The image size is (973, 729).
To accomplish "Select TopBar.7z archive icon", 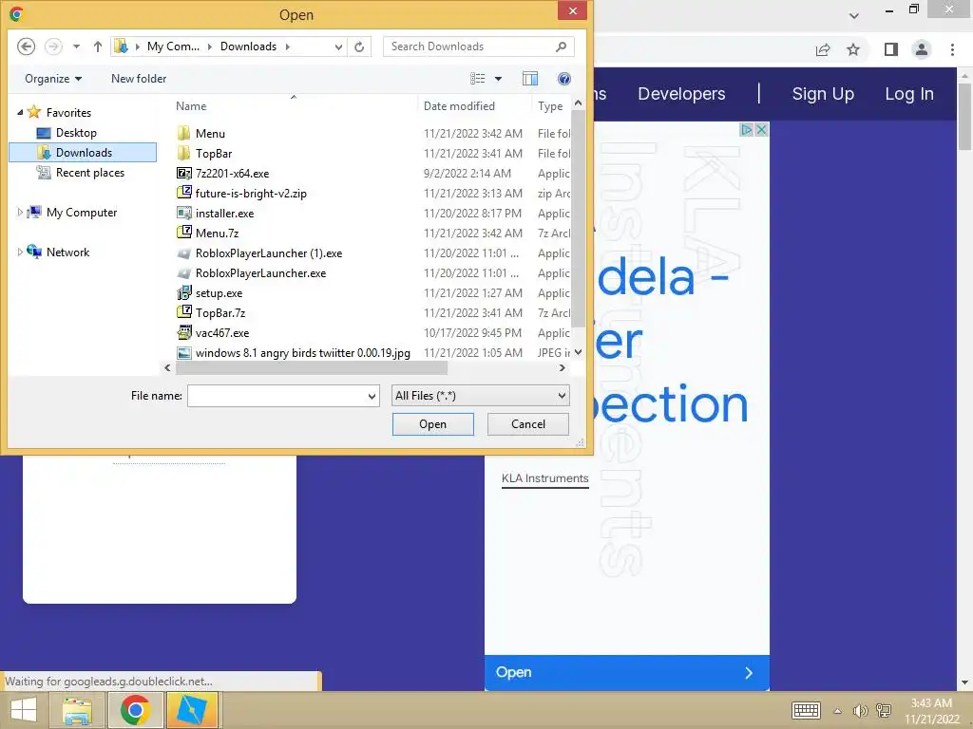I will (x=183, y=312).
